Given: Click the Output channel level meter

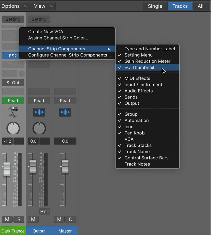Looking at the screenshot, I should coord(46,179).
